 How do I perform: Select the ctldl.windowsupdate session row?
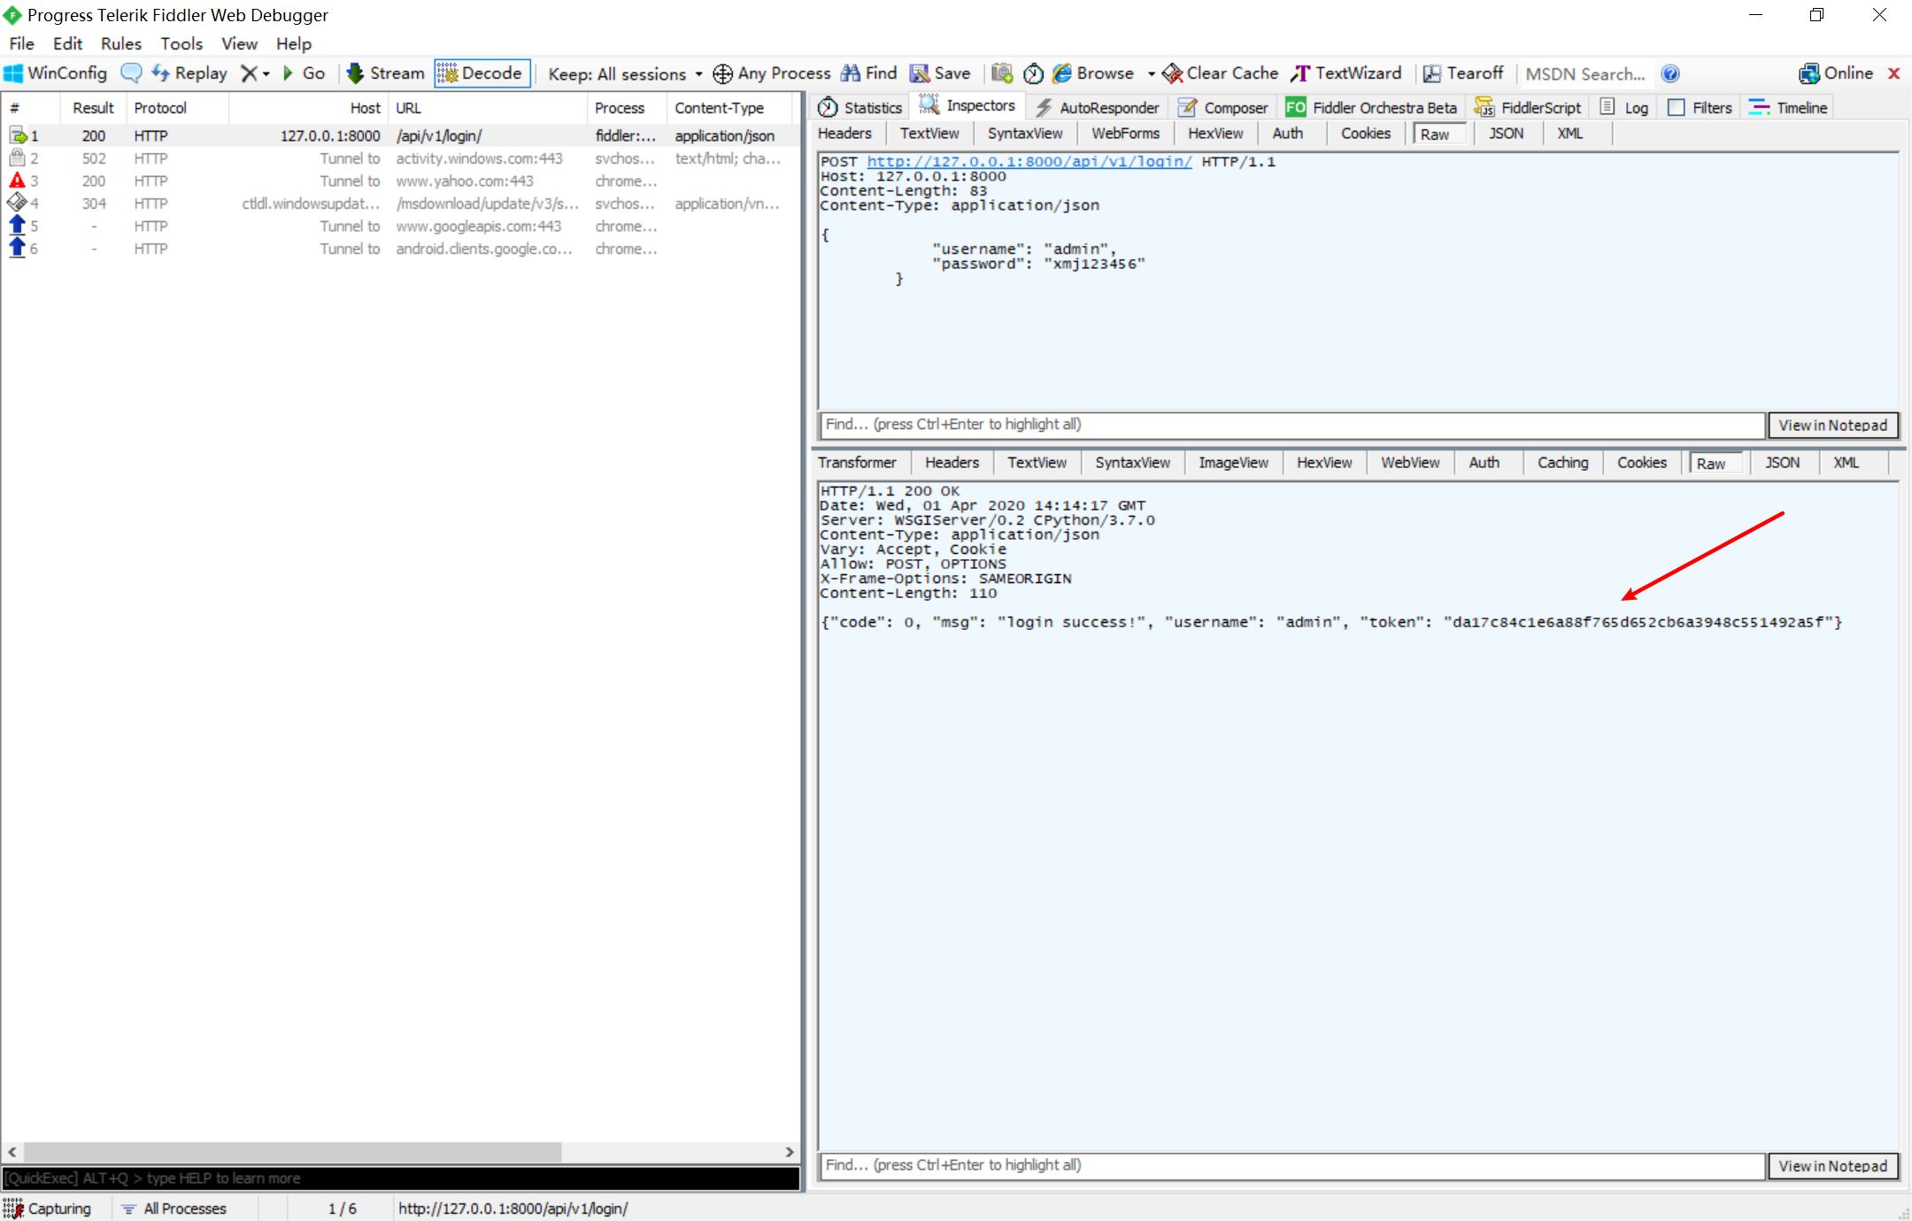[398, 203]
